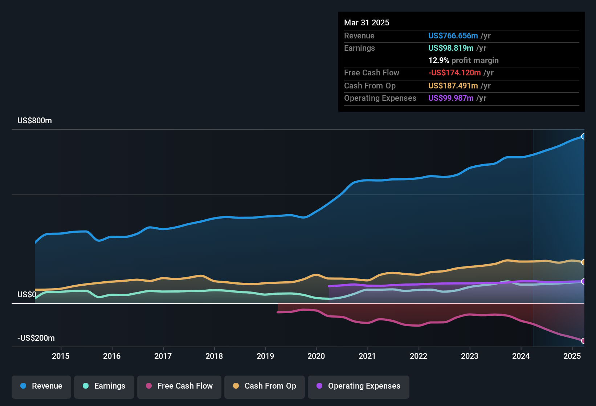Toggle the Cash From Op legend button
This screenshot has width=596, height=406.
[x=265, y=386]
